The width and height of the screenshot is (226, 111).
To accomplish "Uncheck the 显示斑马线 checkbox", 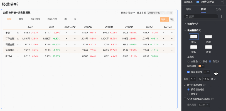I will (x=188, y=72).
